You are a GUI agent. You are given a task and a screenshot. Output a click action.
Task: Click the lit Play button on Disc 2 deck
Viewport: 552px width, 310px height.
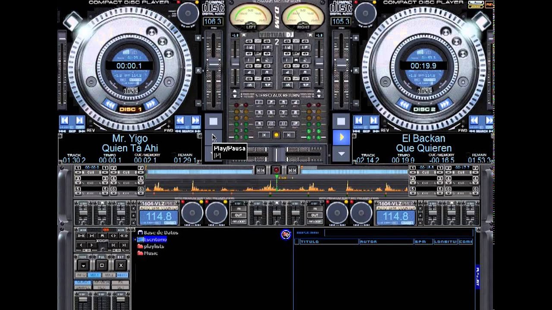coord(341,137)
